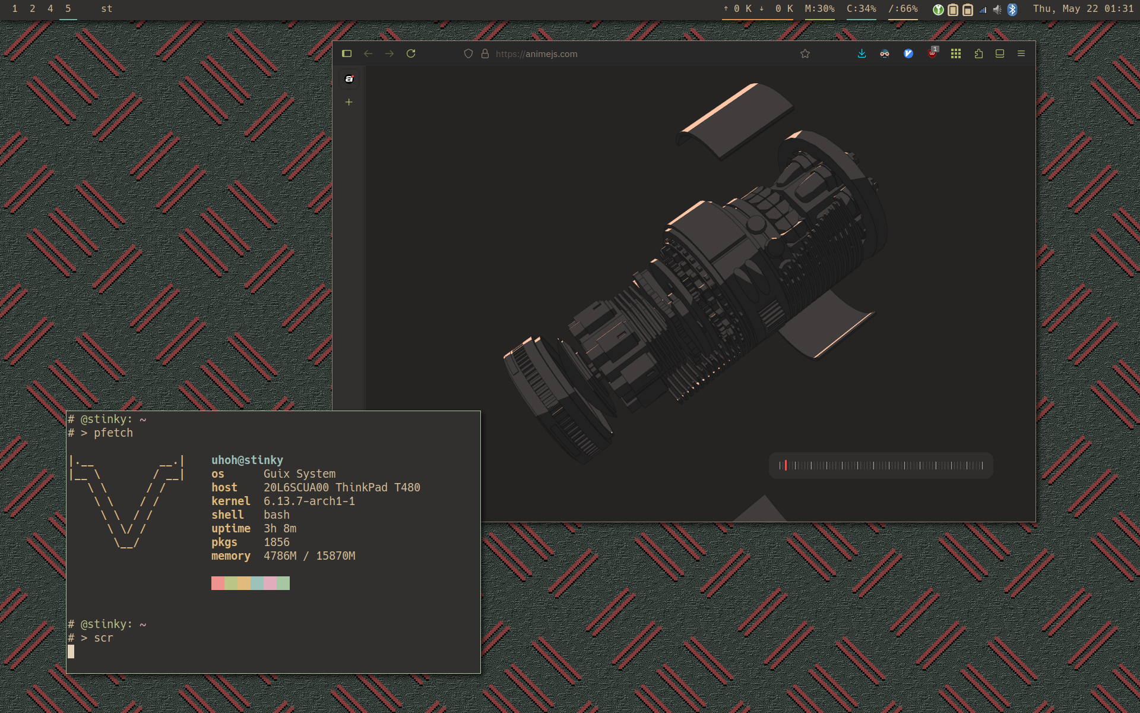This screenshot has width=1140, height=713.
Task: Bookmark this page with star icon
Action: (x=805, y=53)
